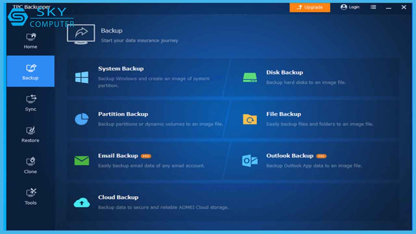This screenshot has height=234, width=416.
Task: Close the Backupper window
Action: (404, 7)
